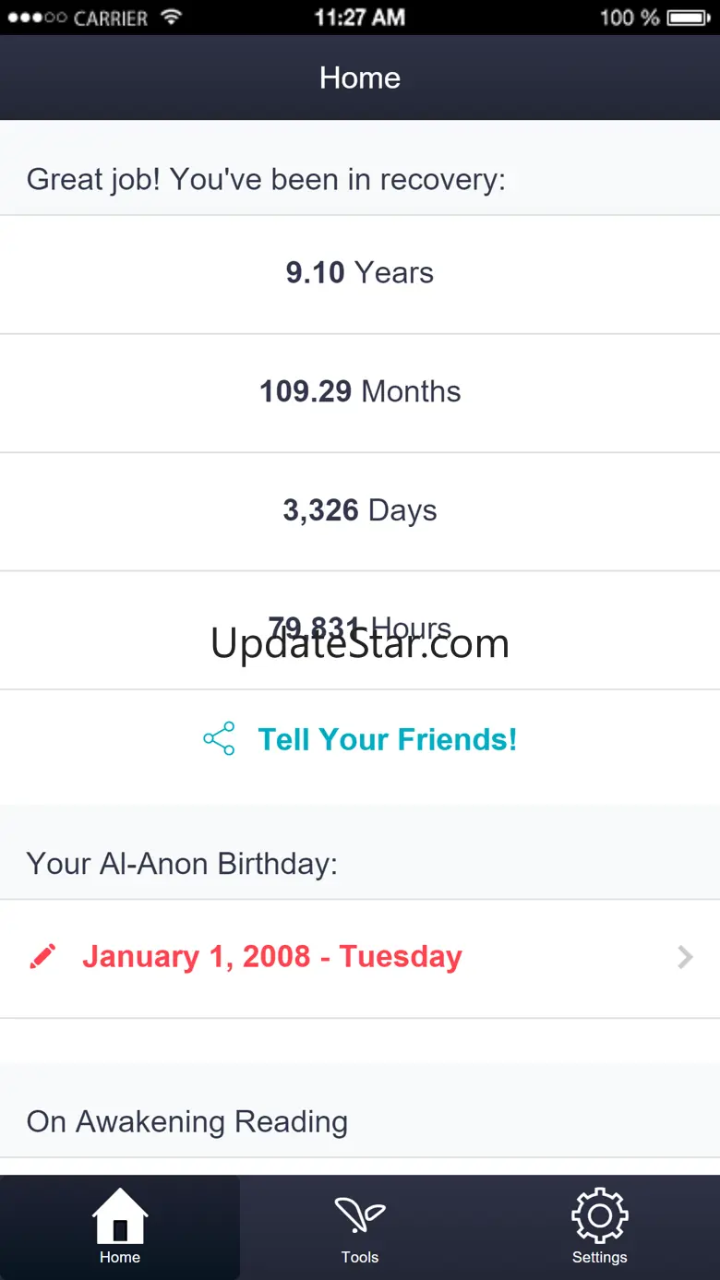The width and height of the screenshot is (720, 1280).
Task: Switch to the Tools tab label
Action: pyautogui.click(x=360, y=1257)
